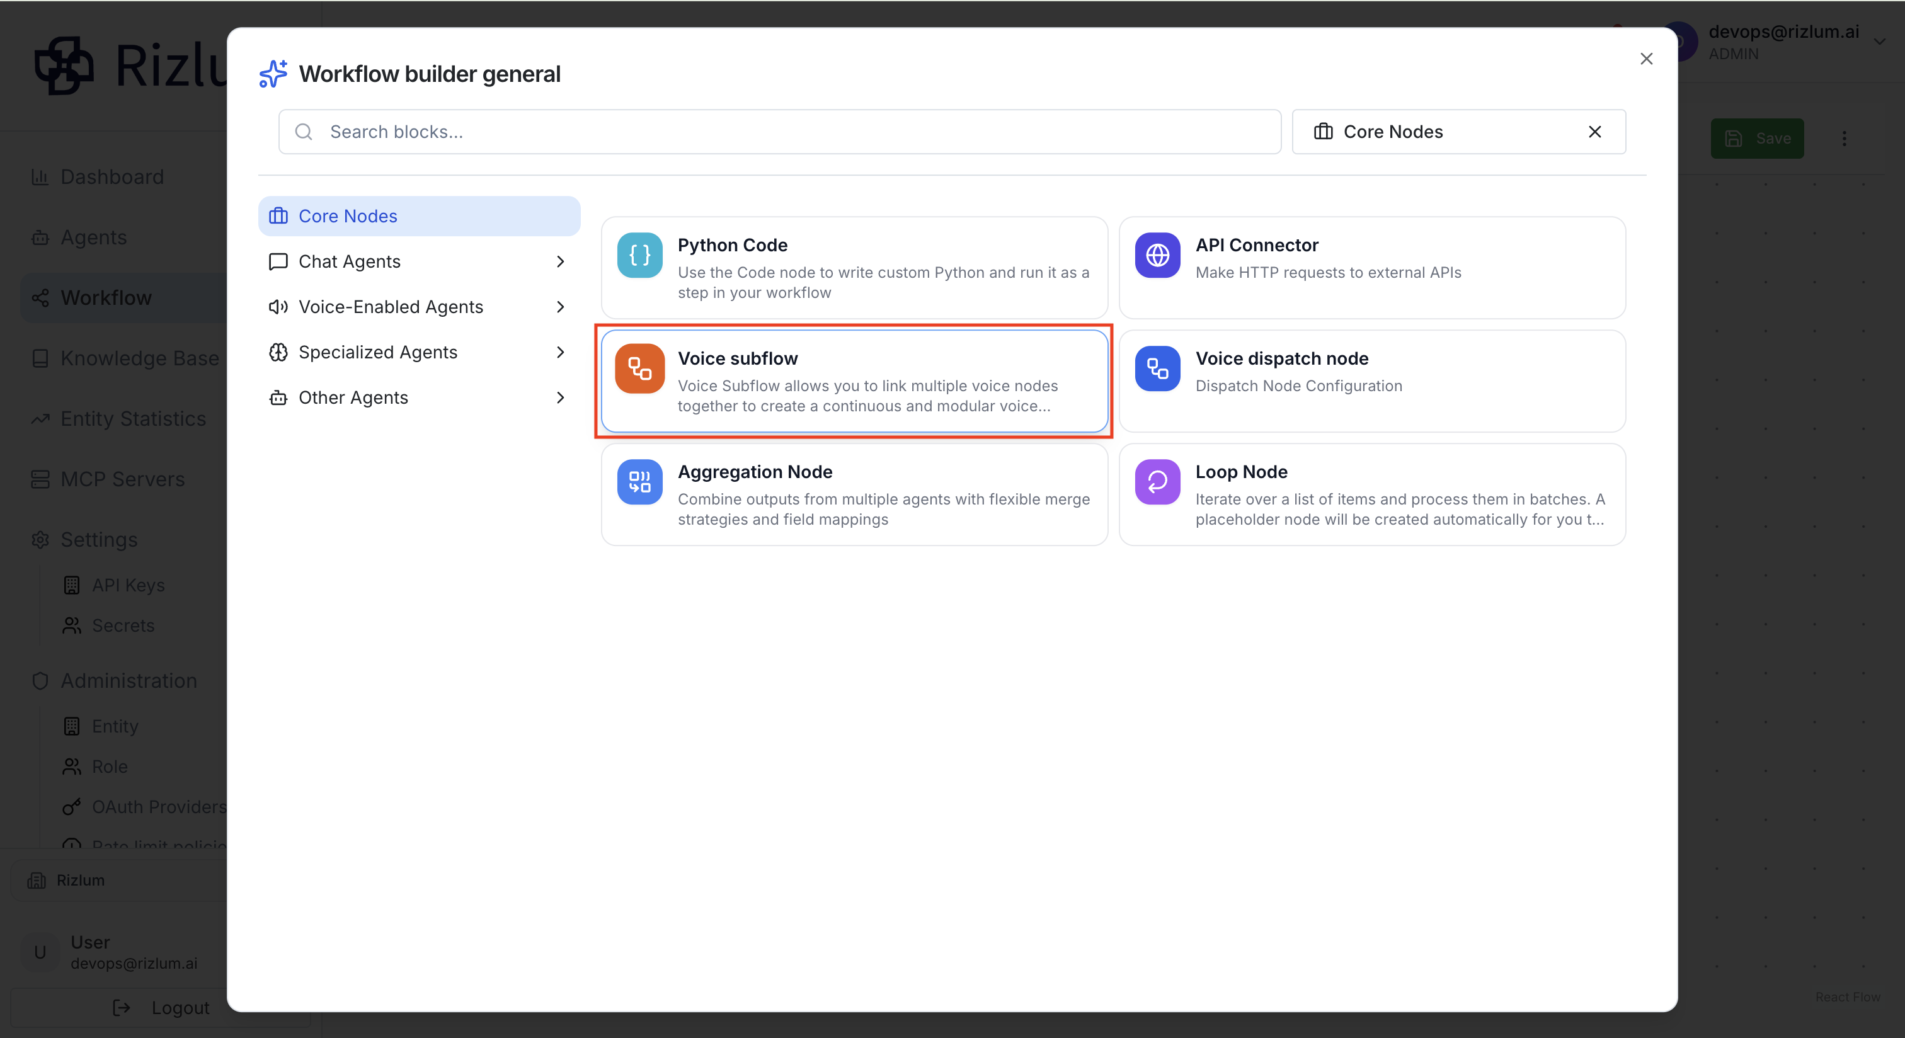Screen dimensions: 1905x1038
Task: Click the Entity Statistics trend icon
Action: click(40, 419)
